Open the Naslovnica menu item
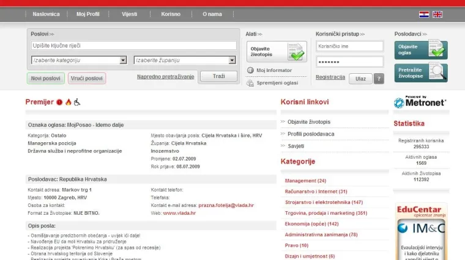Viewport: 465px width, 260px height. [46, 14]
